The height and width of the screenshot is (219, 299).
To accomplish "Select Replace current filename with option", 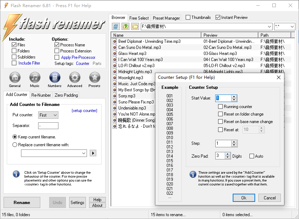I will 15,145.
